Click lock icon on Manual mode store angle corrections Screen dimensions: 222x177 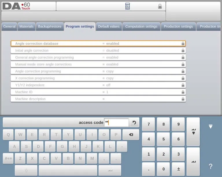[183, 64]
